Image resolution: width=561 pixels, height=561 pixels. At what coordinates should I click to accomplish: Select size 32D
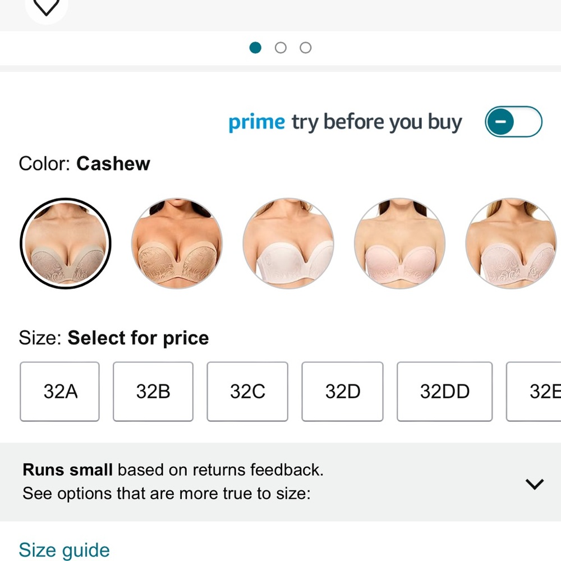[x=342, y=392]
